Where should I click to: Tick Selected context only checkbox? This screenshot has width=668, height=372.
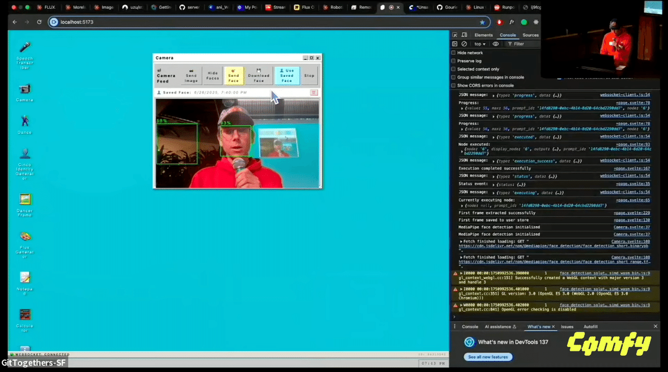pyautogui.click(x=453, y=69)
